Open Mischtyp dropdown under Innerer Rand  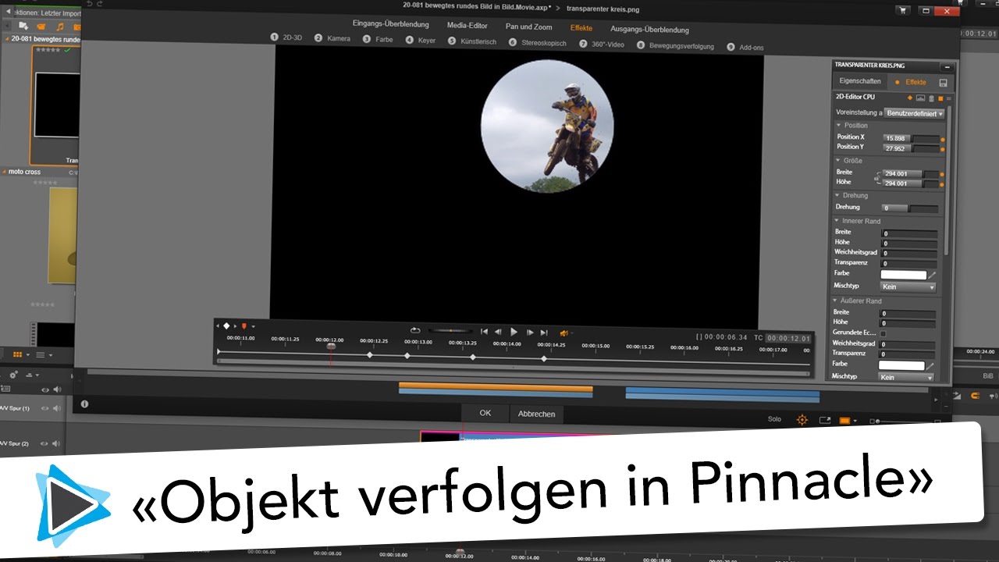coord(908,286)
